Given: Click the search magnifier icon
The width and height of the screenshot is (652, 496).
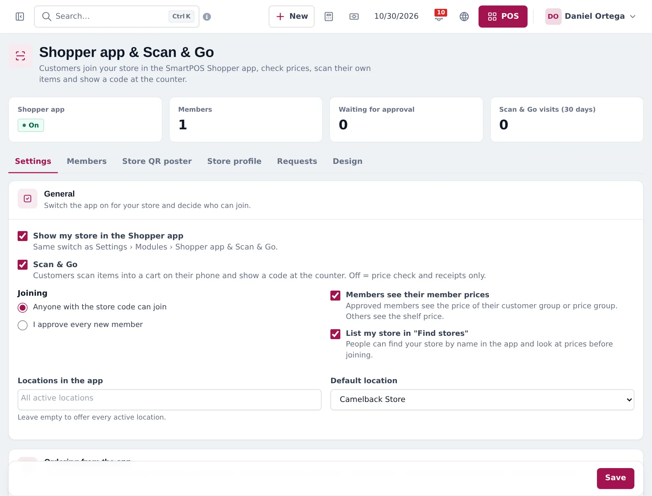Looking at the screenshot, I should pyautogui.click(x=46, y=17).
